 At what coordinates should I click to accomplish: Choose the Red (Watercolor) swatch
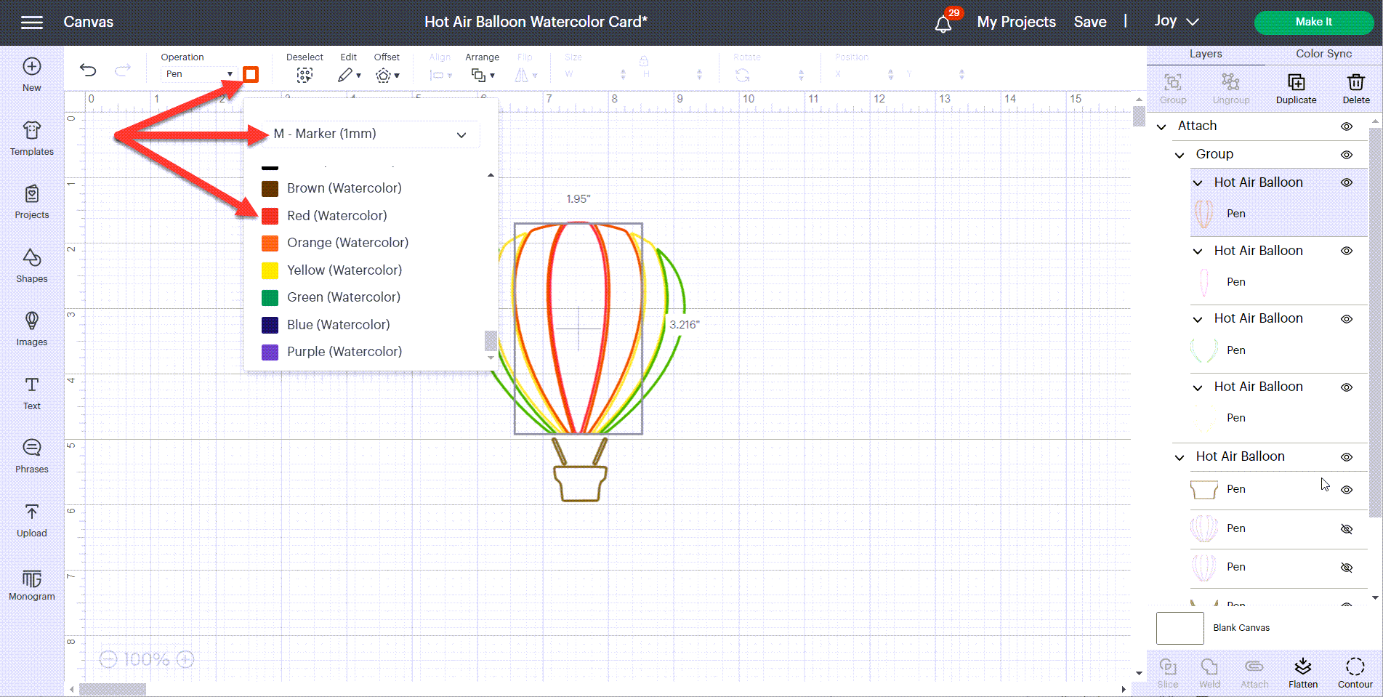click(x=270, y=216)
